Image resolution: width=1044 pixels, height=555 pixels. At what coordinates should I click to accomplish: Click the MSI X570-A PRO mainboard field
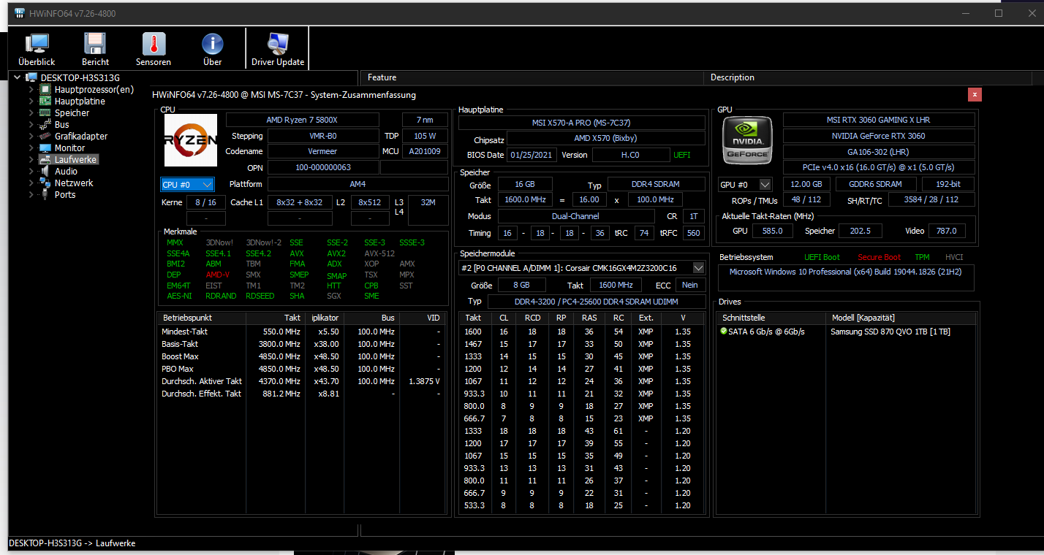pos(582,123)
